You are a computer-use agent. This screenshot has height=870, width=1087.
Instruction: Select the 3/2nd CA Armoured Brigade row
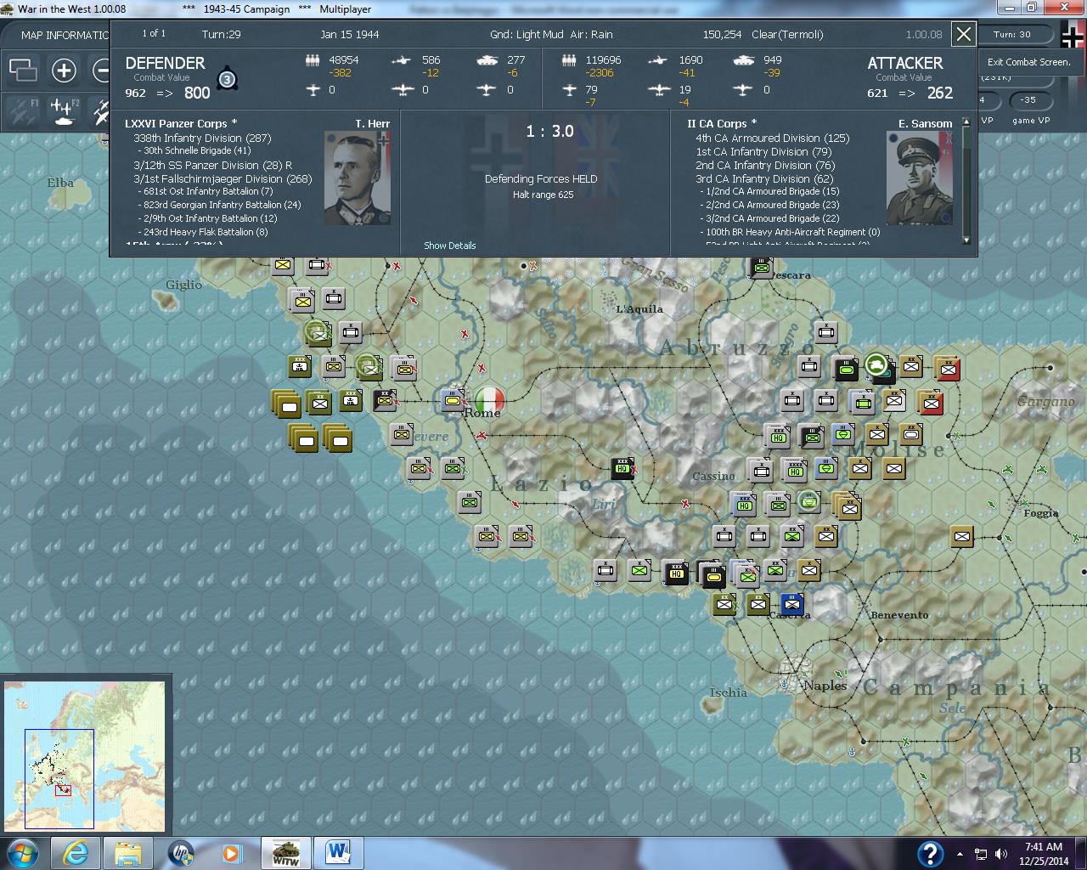[x=770, y=218]
